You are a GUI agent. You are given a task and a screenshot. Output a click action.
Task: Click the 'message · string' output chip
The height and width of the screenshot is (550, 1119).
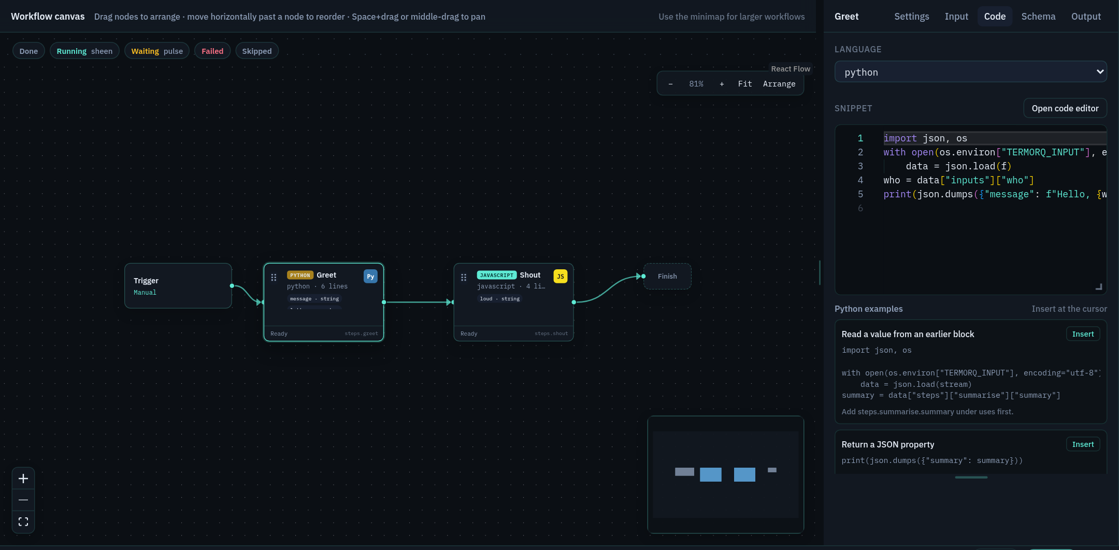314,299
